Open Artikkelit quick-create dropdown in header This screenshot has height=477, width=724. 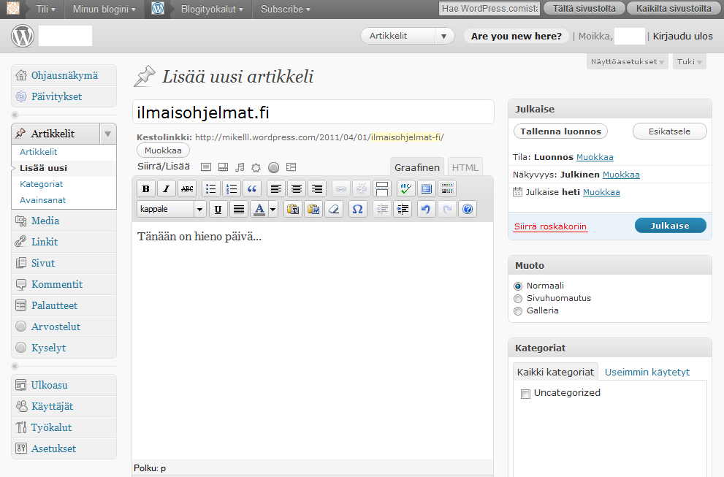click(443, 36)
